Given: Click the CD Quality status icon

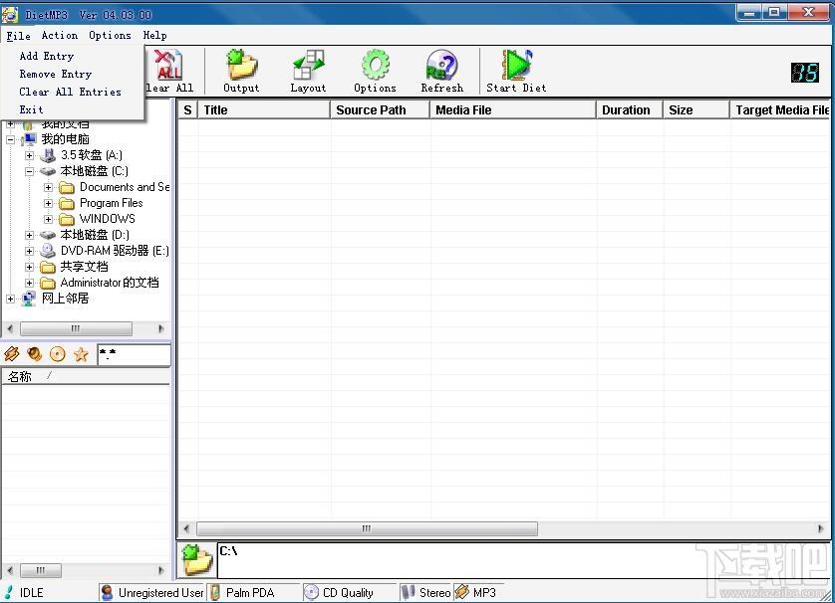Looking at the screenshot, I should pyautogui.click(x=311, y=592).
